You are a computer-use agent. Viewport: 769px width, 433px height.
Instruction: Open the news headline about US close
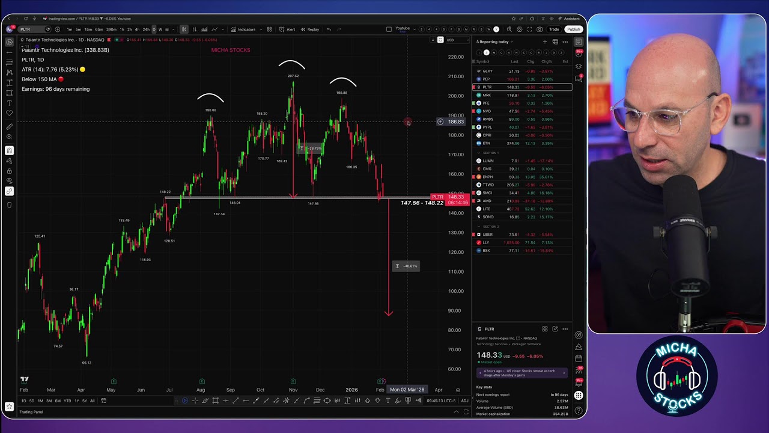pos(521,373)
